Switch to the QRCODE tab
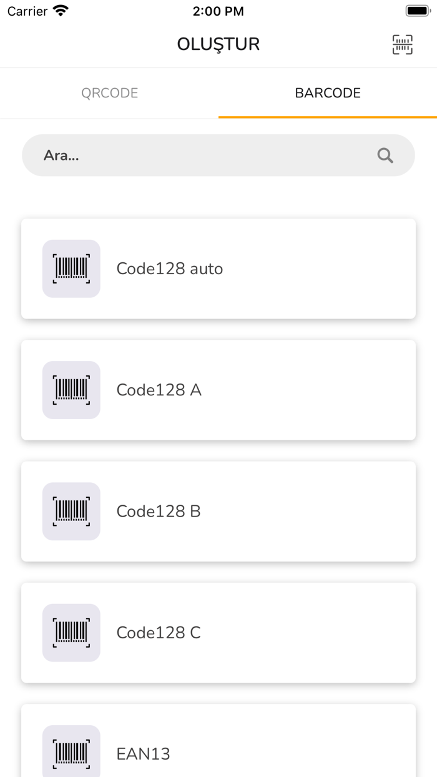 pos(109,92)
